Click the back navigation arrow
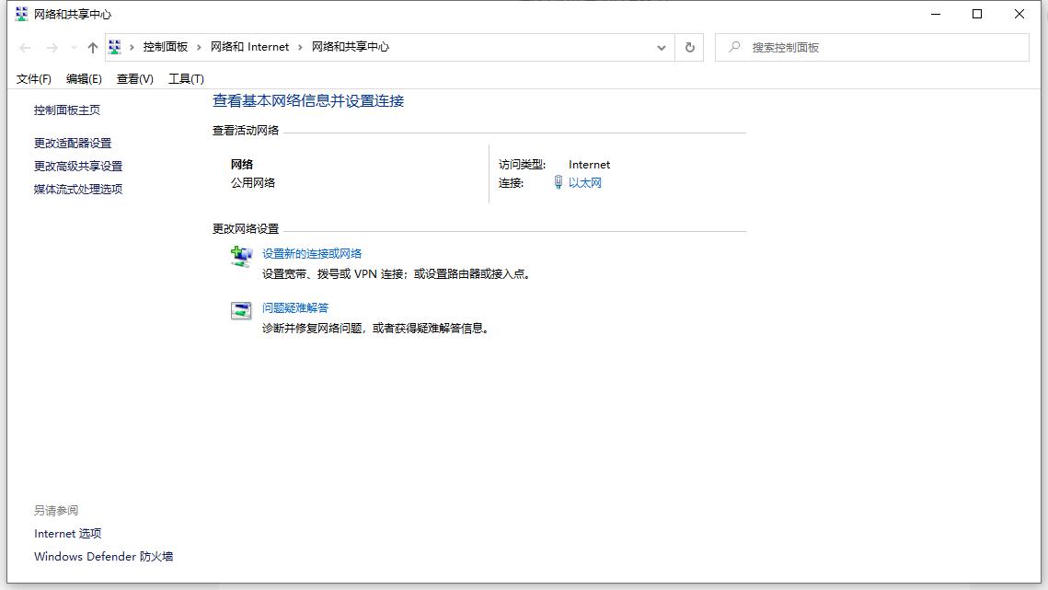This screenshot has width=1048, height=590. coord(24,47)
